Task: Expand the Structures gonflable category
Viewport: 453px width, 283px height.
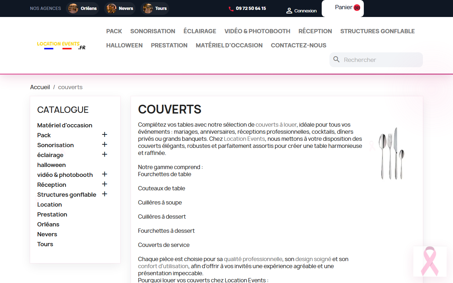Action: (104, 194)
